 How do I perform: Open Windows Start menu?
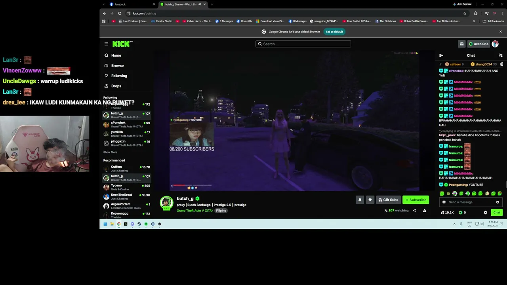click(x=105, y=224)
